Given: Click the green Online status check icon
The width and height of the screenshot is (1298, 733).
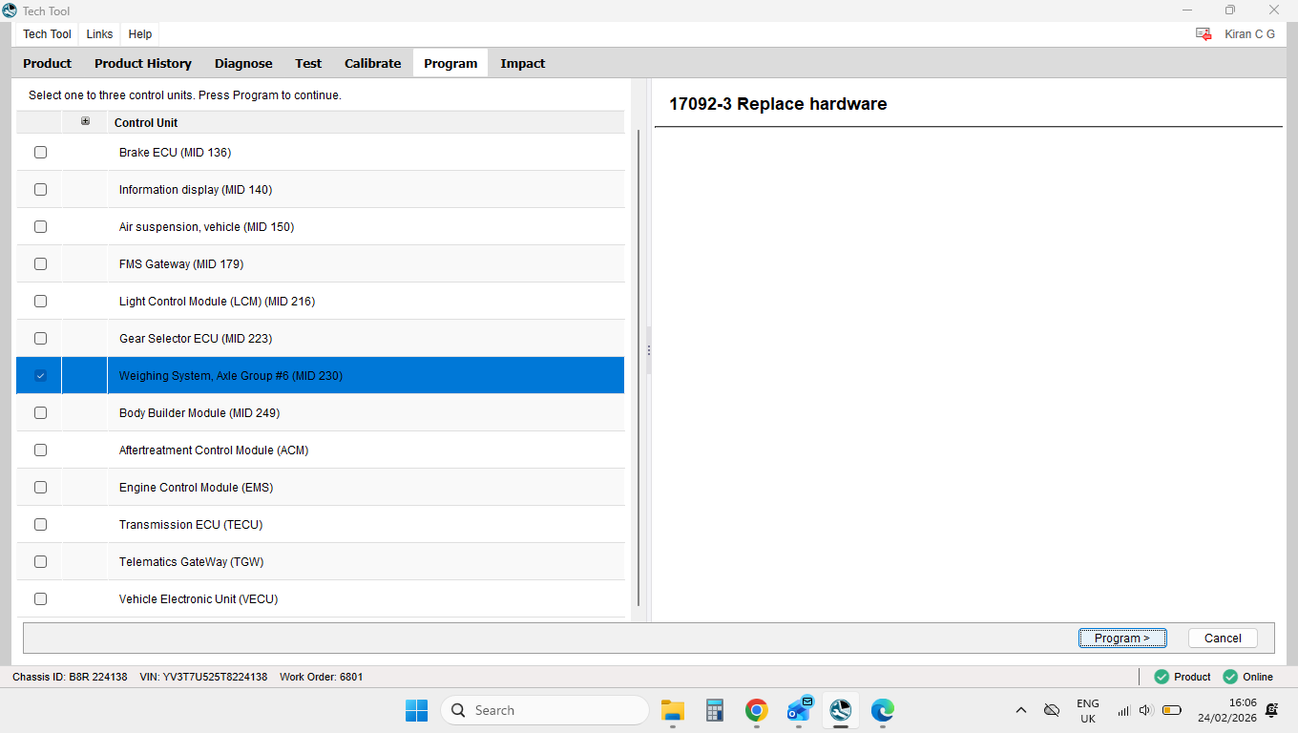Looking at the screenshot, I should coord(1230,677).
